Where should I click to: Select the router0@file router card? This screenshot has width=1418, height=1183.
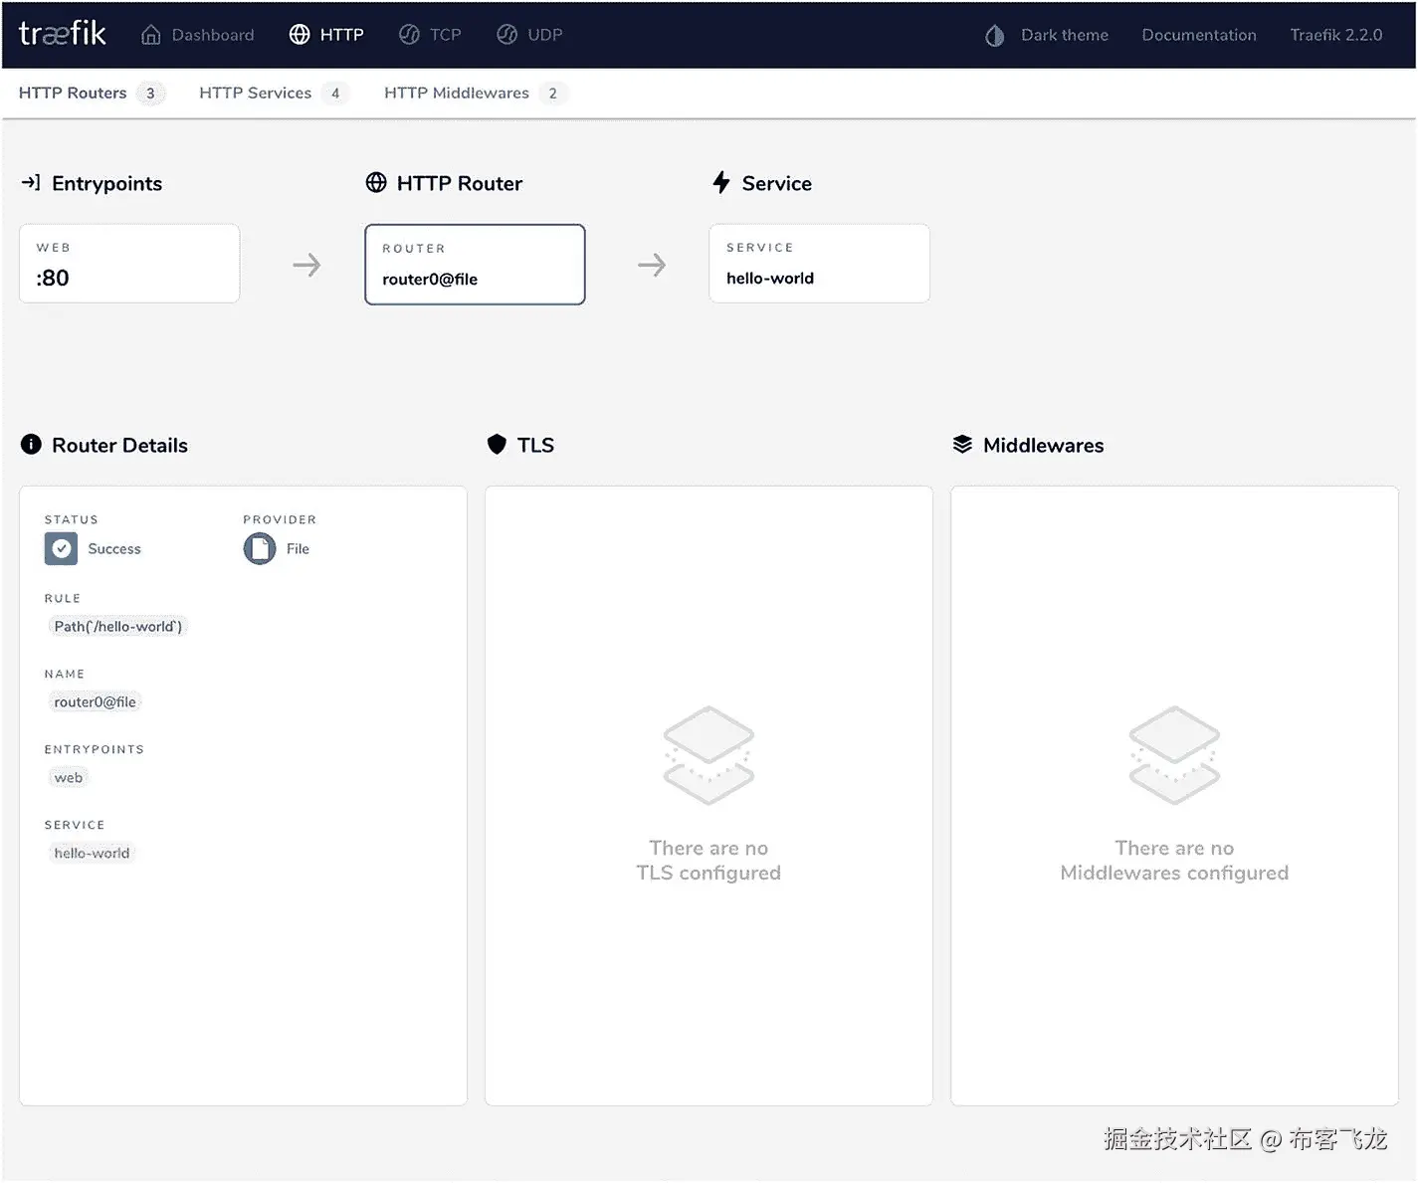(475, 265)
